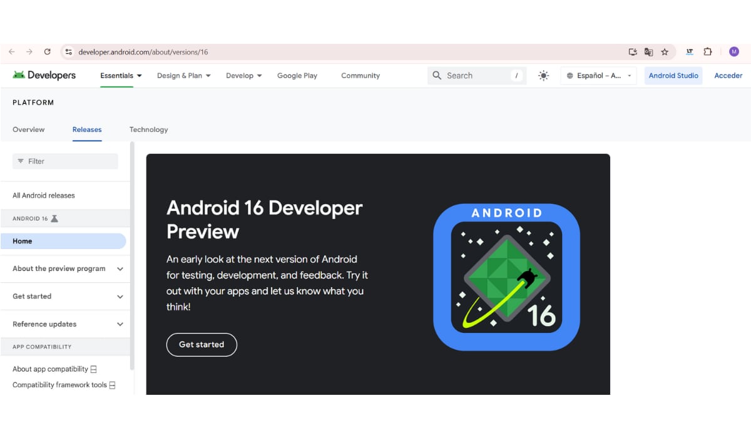The image size is (751, 438).
Task: Open the Essentials dropdown menu
Action: (x=121, y=76)
